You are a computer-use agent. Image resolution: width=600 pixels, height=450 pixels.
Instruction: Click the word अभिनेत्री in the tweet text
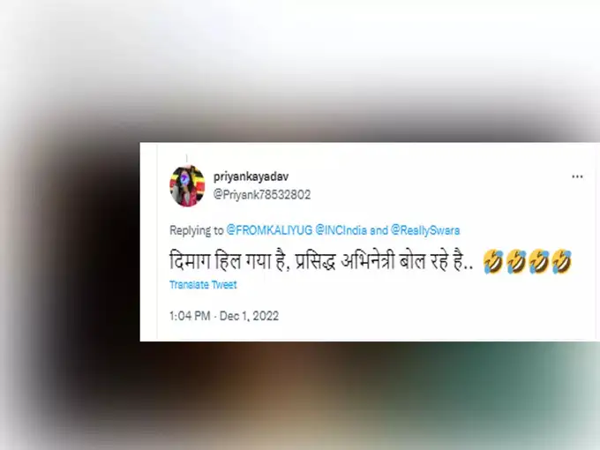[368, 262]
